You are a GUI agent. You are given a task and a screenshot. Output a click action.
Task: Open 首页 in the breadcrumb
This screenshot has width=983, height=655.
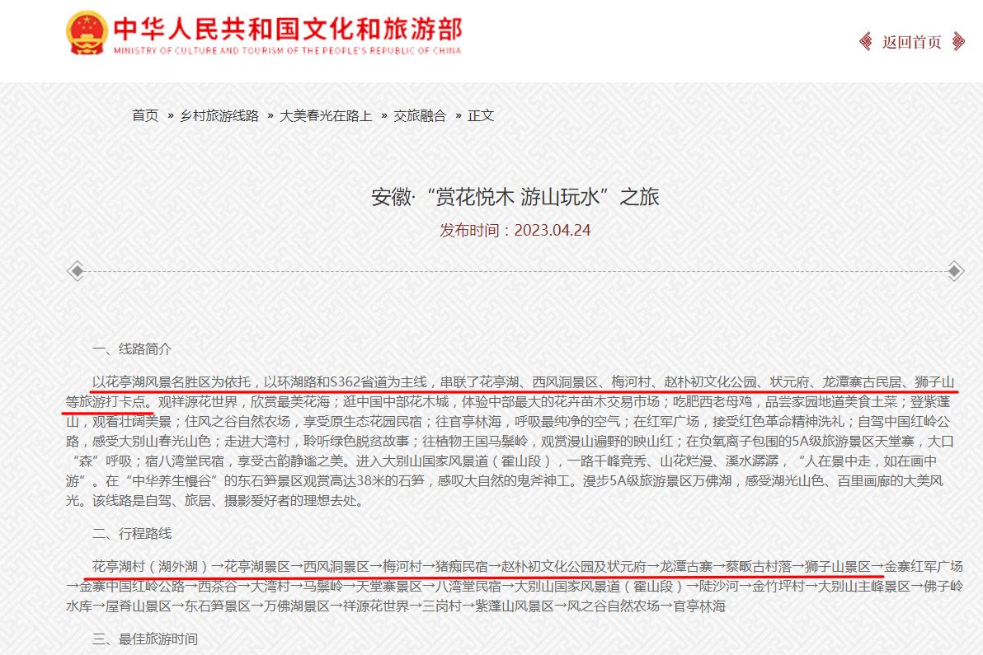tap(145, 115)
